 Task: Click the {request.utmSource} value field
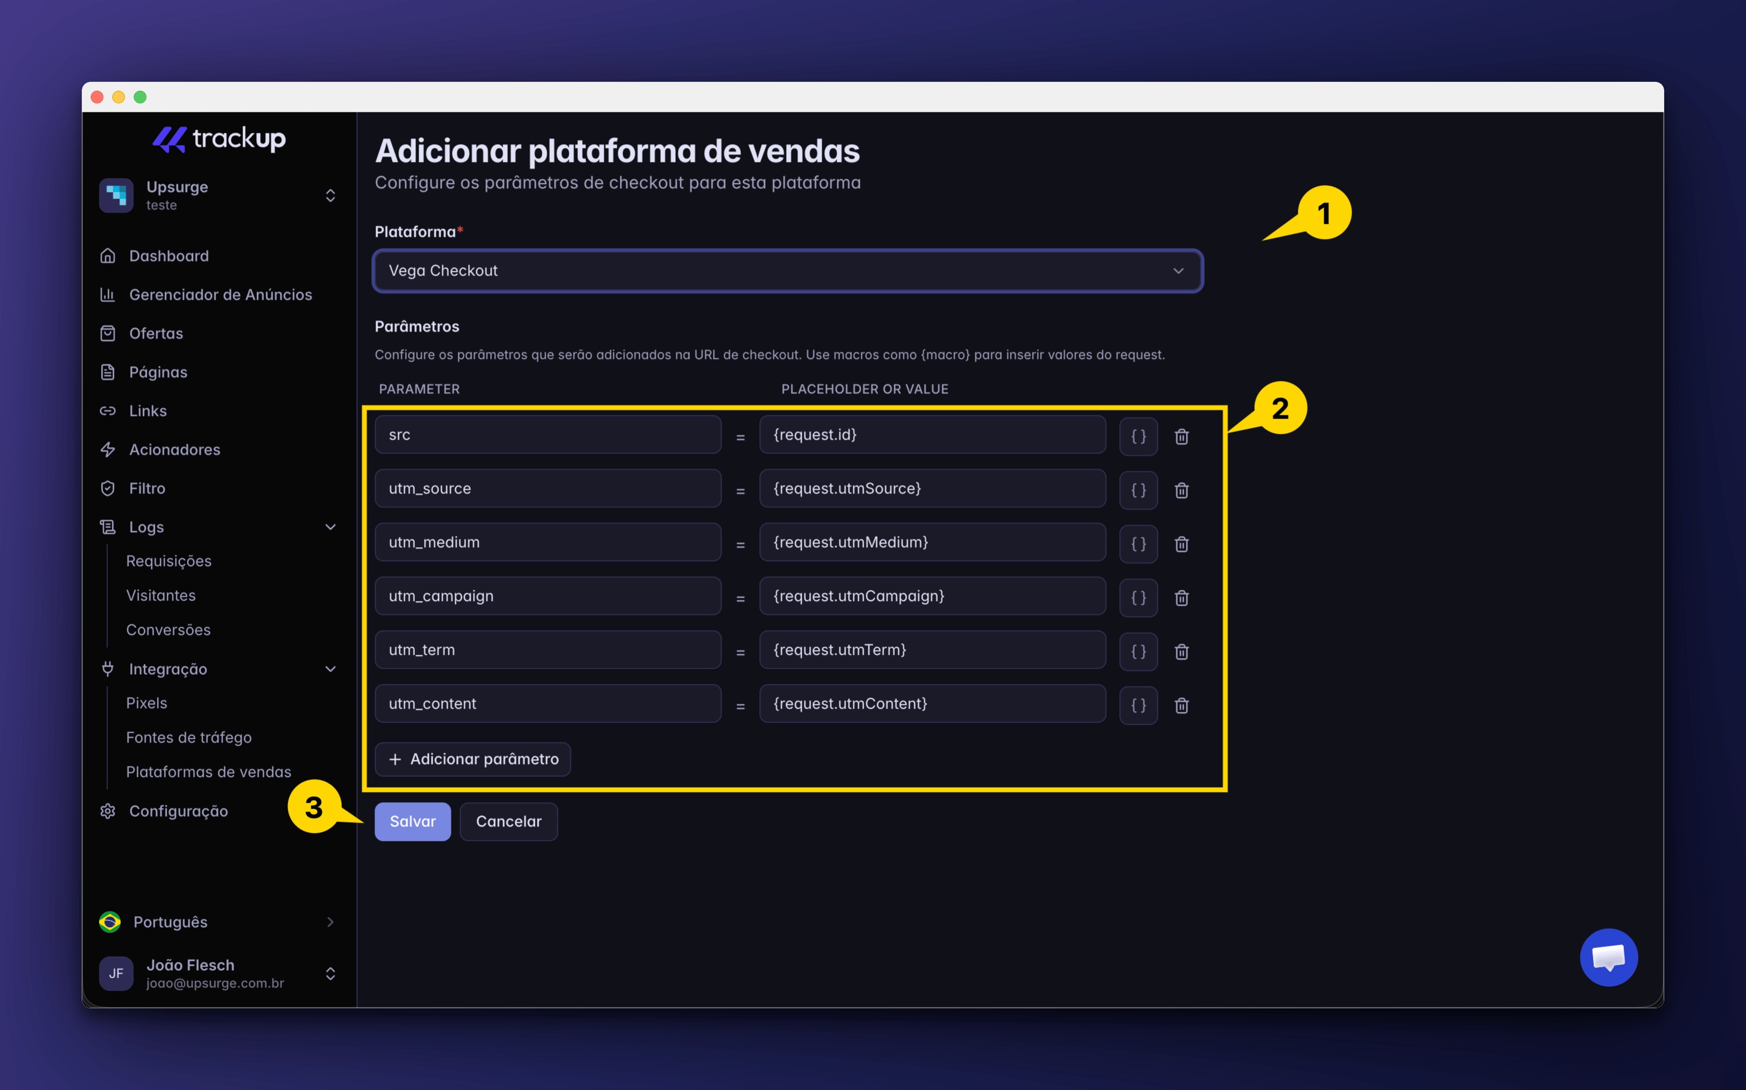[932, 489]
